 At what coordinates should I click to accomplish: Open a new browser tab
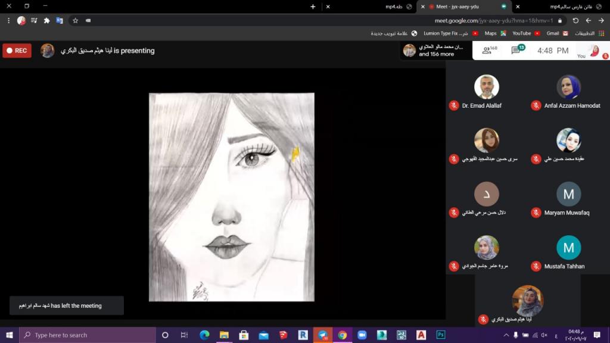point(313,7)
